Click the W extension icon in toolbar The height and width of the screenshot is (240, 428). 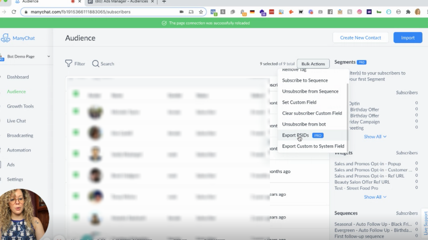click(301, 12)
